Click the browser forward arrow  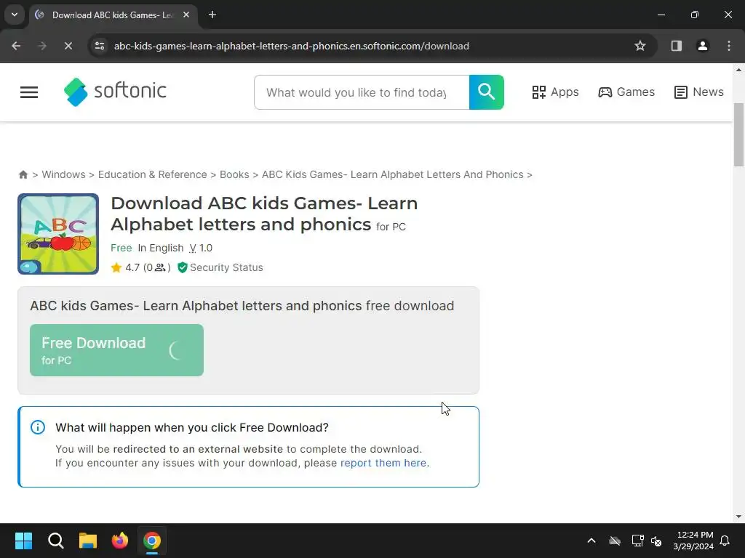coord(42,46)
